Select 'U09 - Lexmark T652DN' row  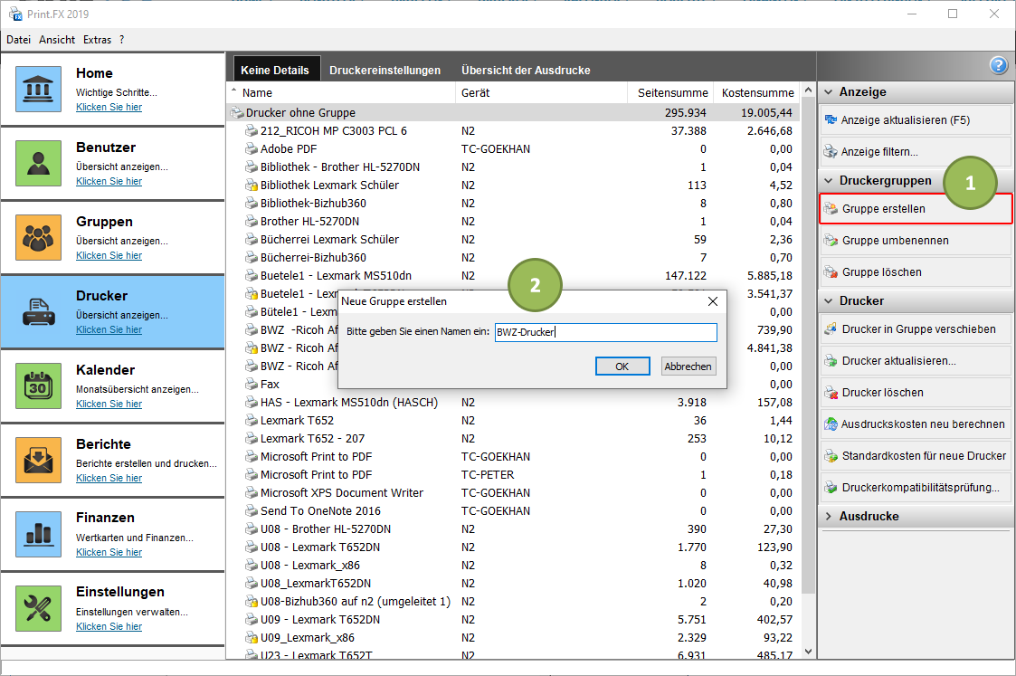(513, 620)
